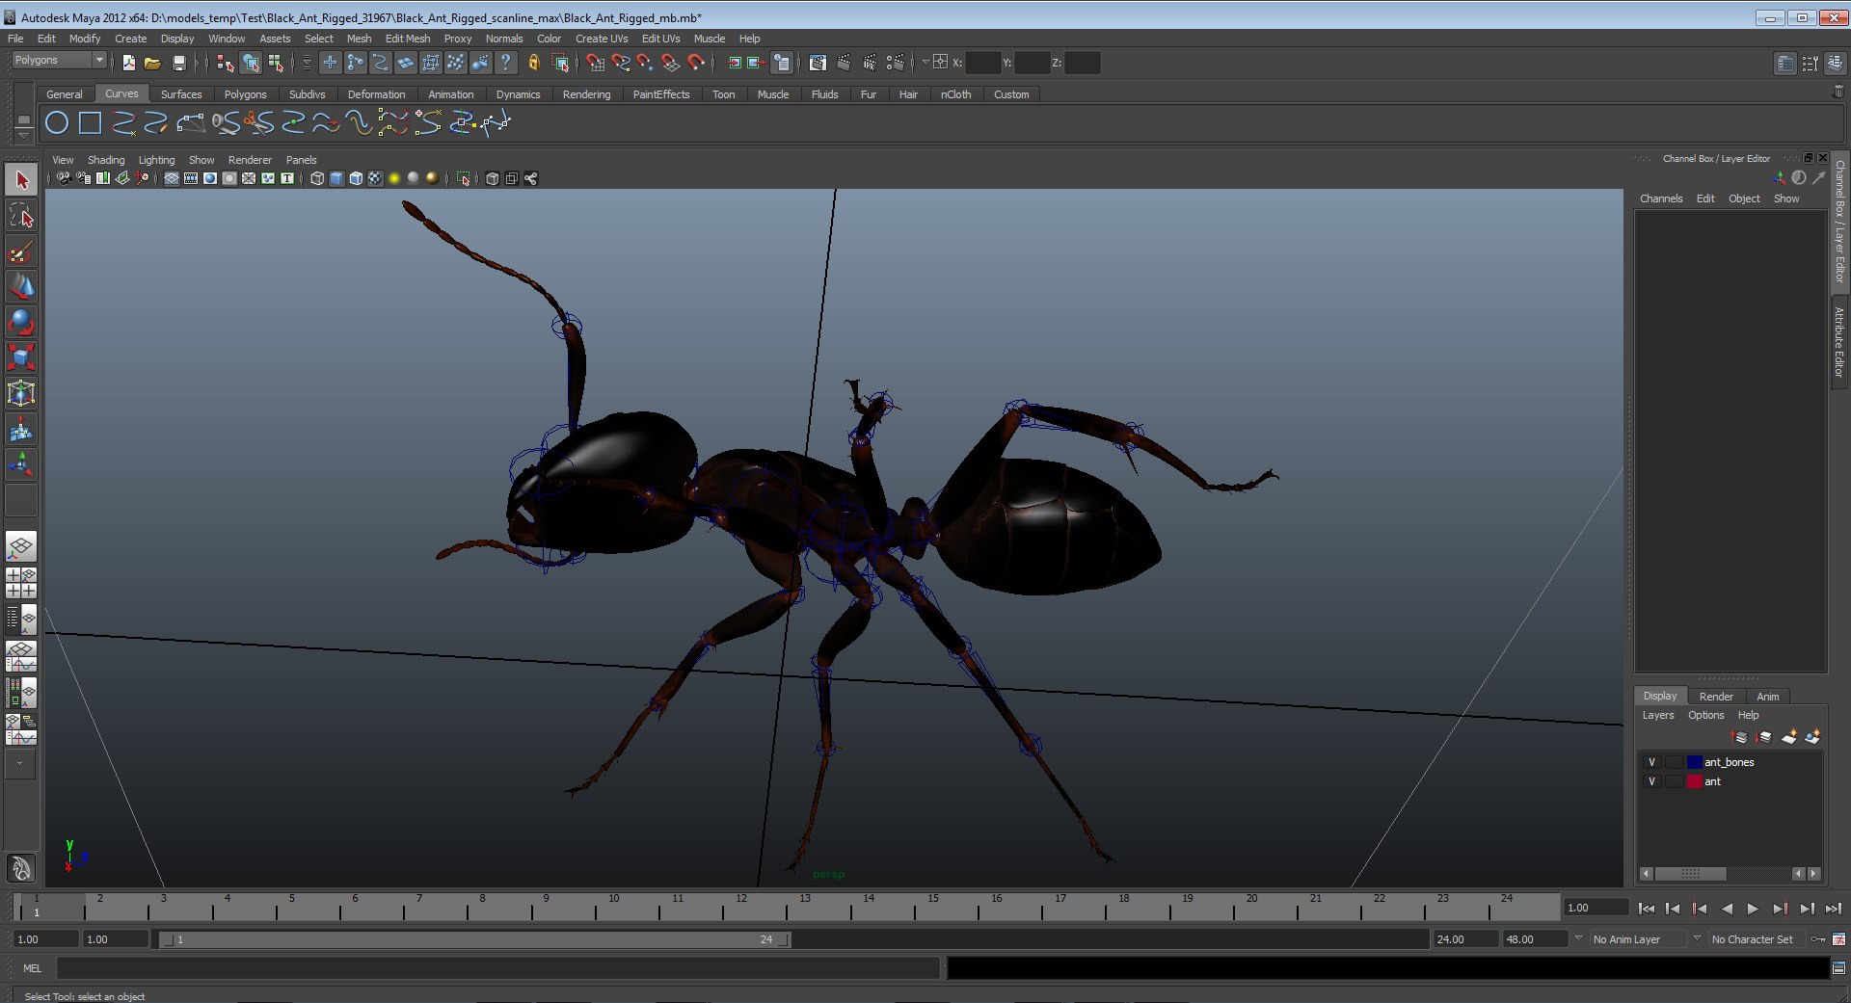Open the Polygons menu set dropdown

click(x=59, y=60)
